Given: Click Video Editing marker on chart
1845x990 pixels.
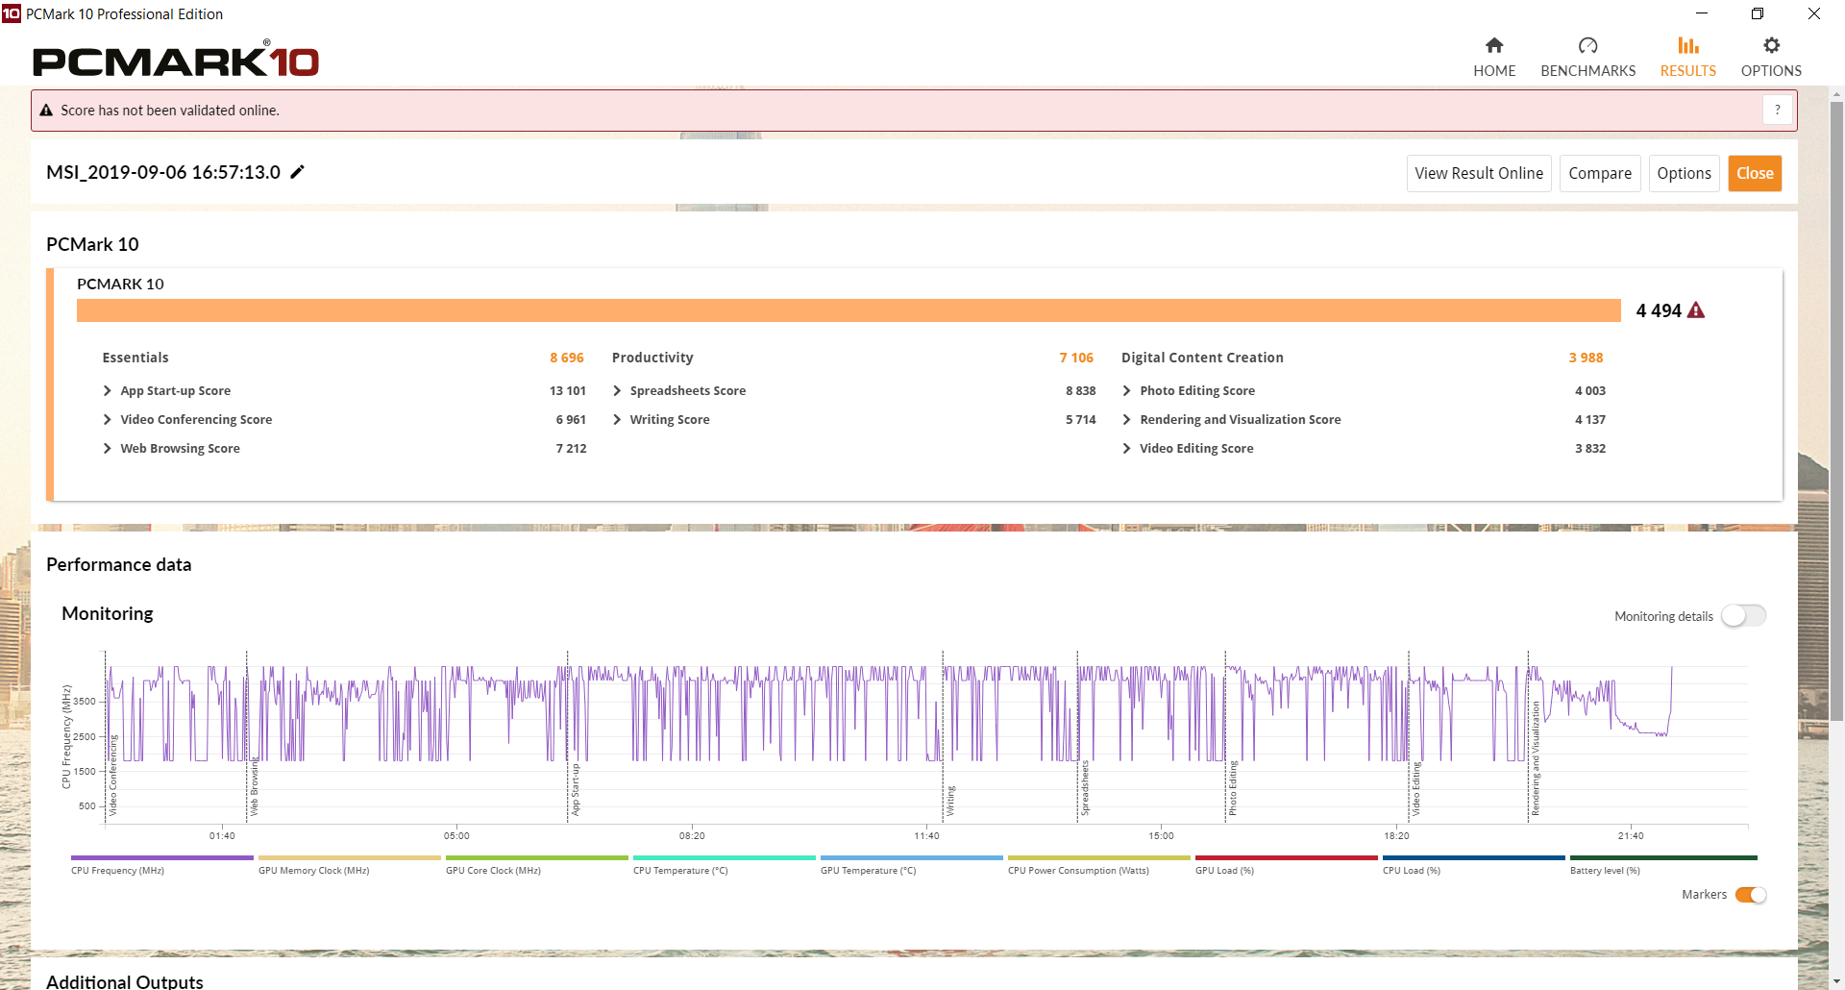Looking at the screenshot, I should tap(1416, 789).
